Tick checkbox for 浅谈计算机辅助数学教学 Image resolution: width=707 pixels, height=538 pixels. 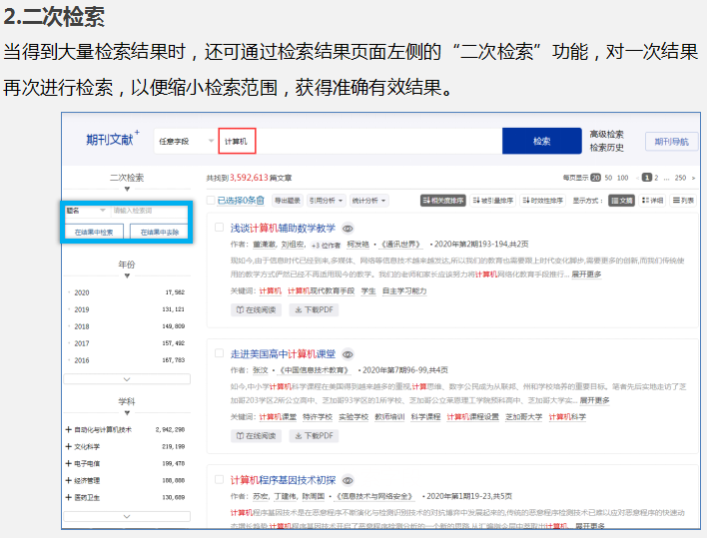(219, 228)
